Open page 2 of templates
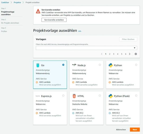The width and height of the screenshot is (143, 134). [x=110, y=54]
